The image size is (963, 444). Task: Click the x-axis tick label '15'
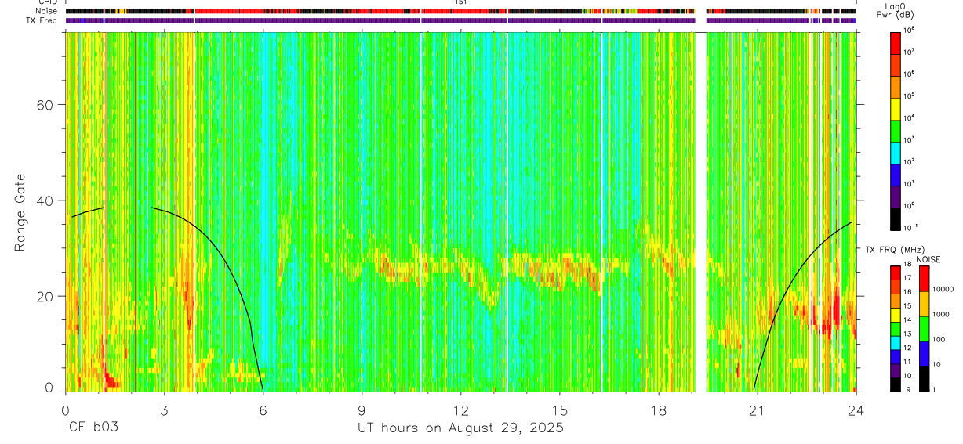click(559, 410)
